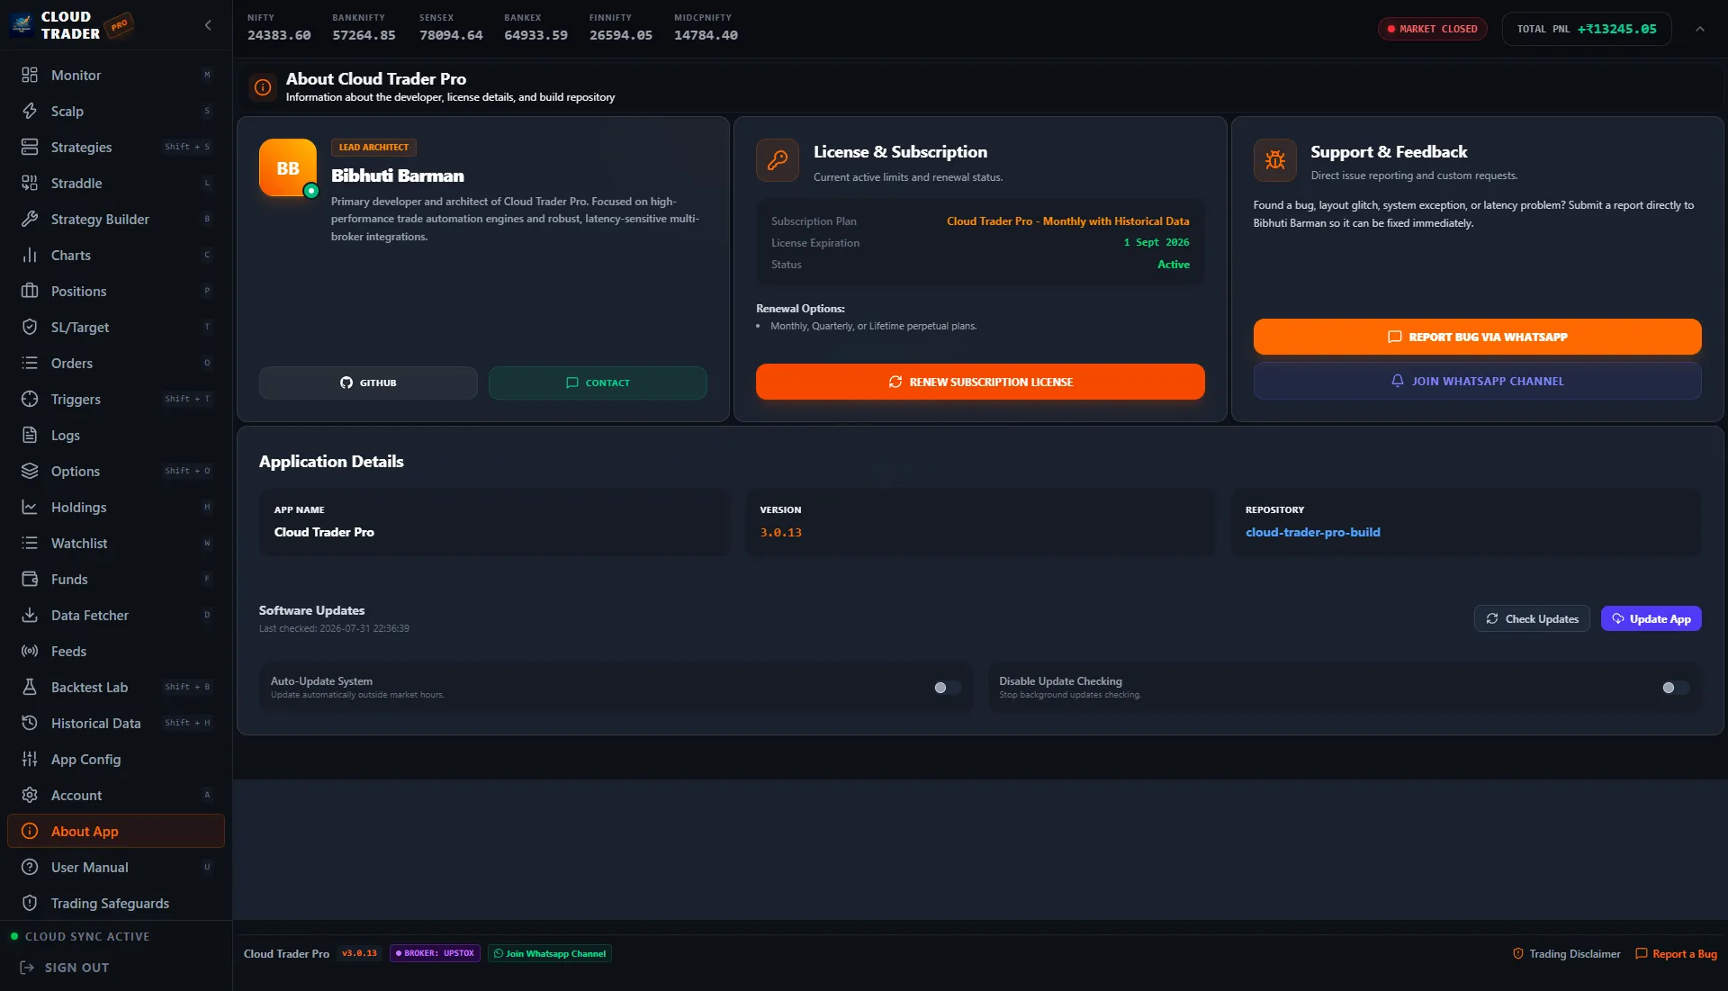Click the version number 3.0.13
This screenshot has width=1728, height=991.
click(x=780, y=533)
